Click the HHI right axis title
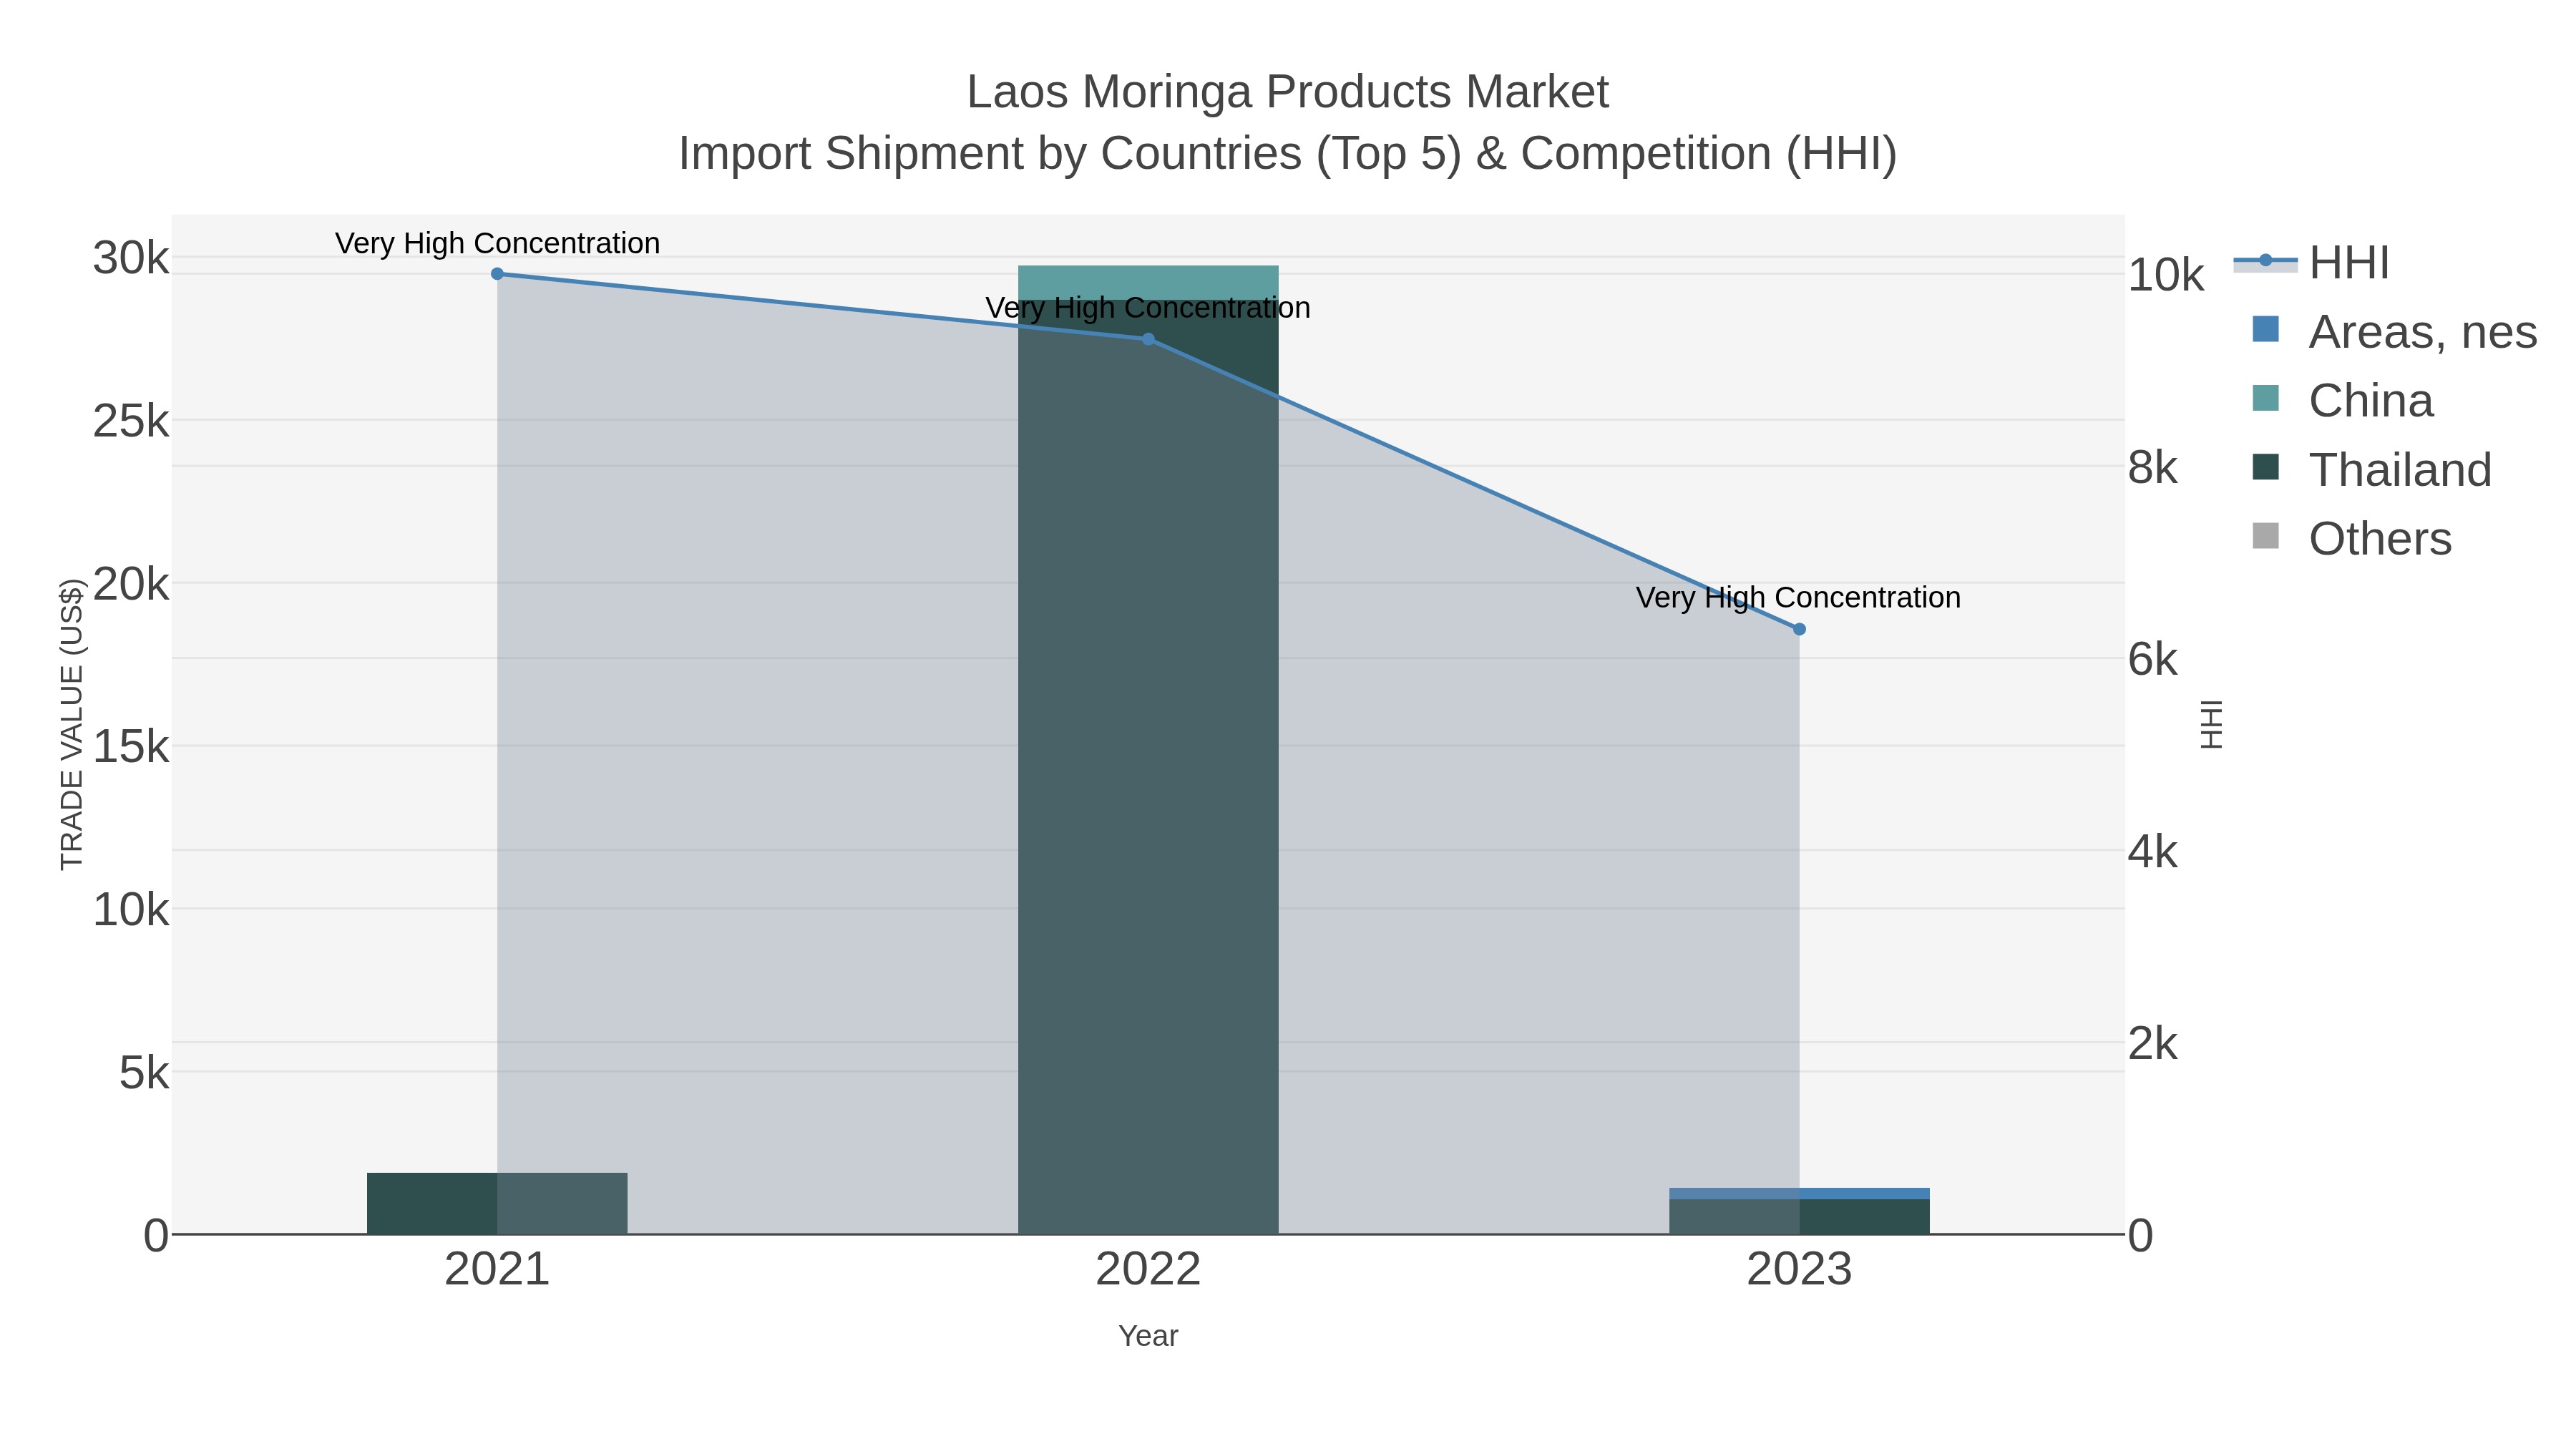Screen dimensions: 2576x1449 point(2211,725)
